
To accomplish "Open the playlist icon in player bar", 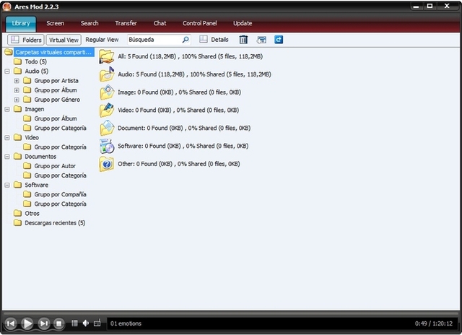I will (75, 323).
